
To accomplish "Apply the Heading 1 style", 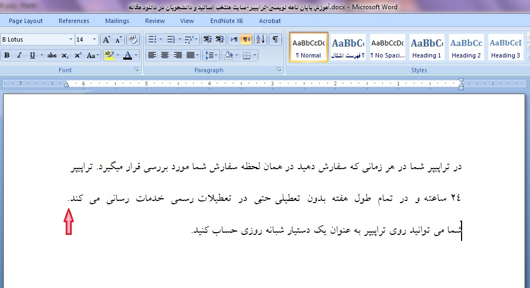I will (427, 47).
